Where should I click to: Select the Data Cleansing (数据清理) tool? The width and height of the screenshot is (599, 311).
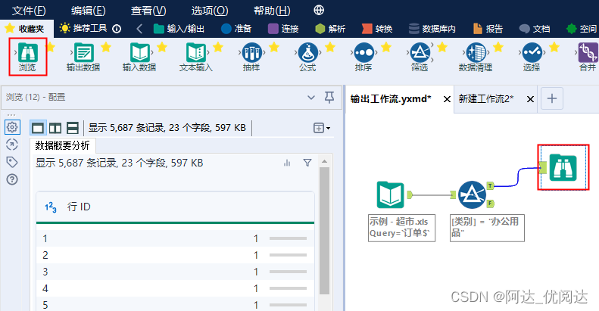tap(476, 57)
